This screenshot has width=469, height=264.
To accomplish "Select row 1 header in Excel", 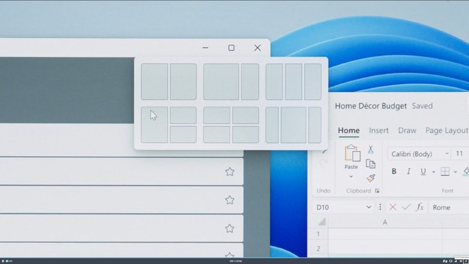I will click(x=318, y=233).
